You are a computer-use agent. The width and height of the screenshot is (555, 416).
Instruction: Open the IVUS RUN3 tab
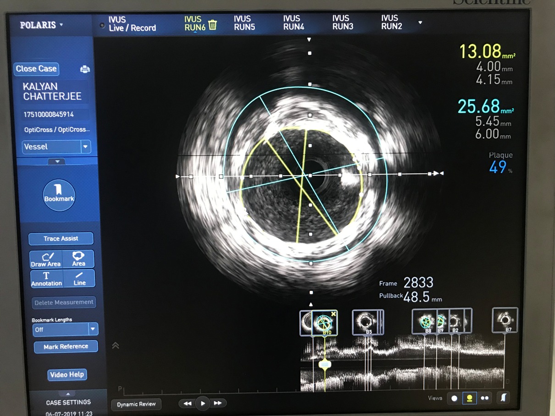click(x=343, y=22)
